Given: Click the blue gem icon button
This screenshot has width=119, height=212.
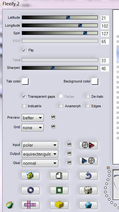Looking at the screenshot, I should (88, 205).
